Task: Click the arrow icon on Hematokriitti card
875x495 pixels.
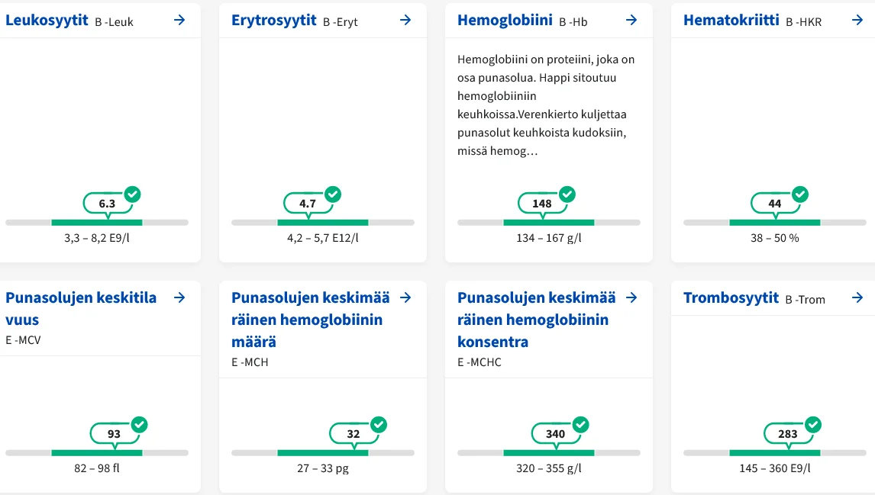Action: point(857,21)
